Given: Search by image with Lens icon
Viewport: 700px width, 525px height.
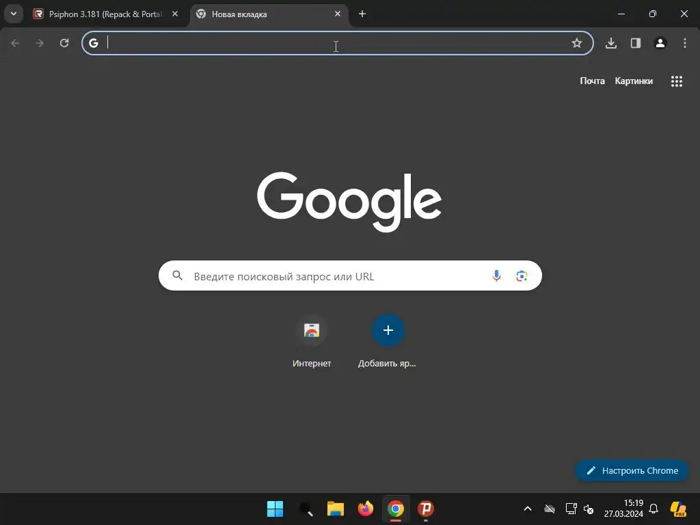Looking at the screenshot, I should (x=522, y=276).
